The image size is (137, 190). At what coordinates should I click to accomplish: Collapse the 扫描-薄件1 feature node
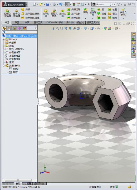pos(3,66)
